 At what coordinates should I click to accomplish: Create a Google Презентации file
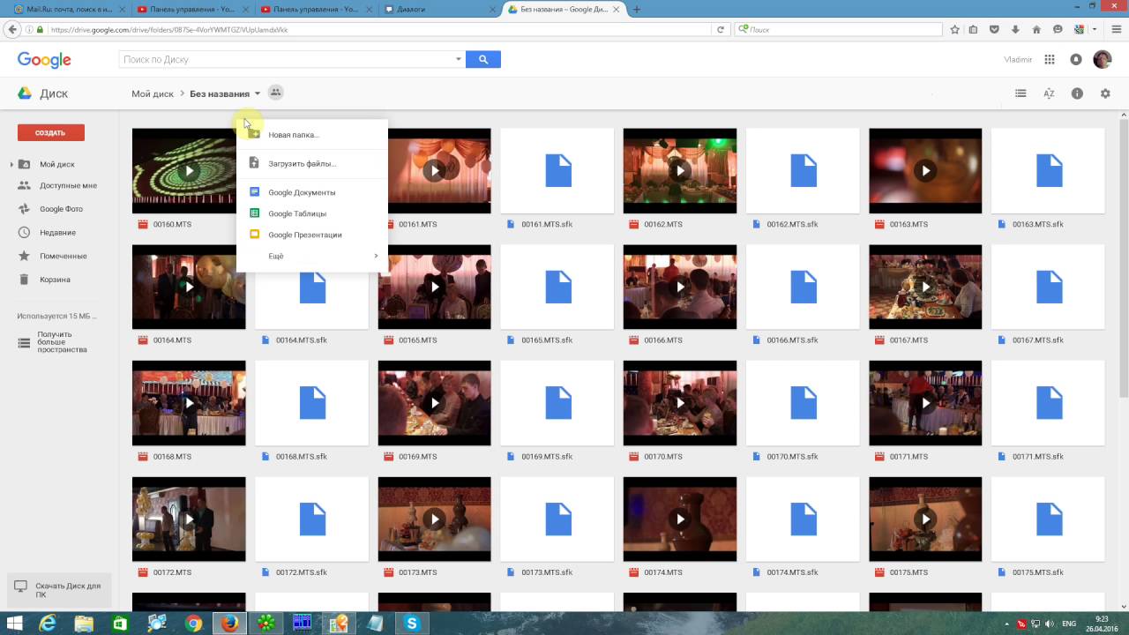[312, 235]
